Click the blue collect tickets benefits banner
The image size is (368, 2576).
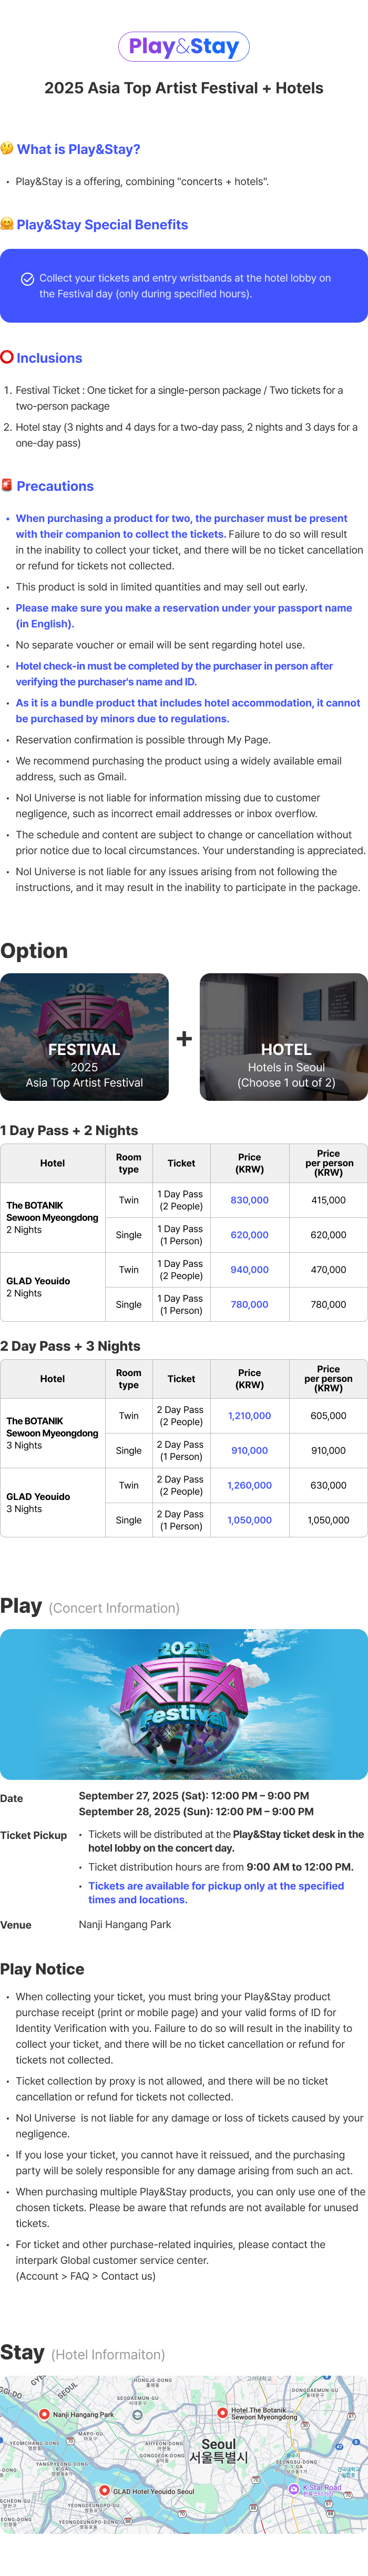click(183, 286)
